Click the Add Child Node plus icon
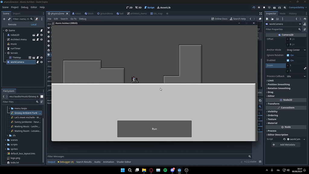 pos(4,19)
